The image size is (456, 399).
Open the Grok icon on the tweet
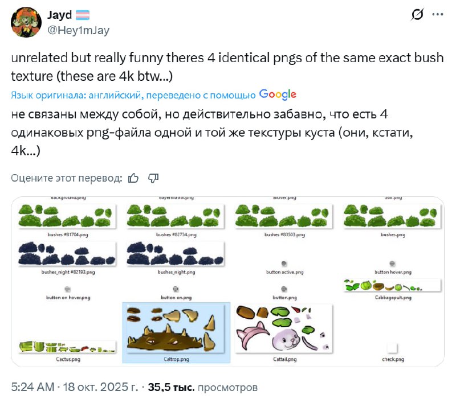[x=418, y=16]
